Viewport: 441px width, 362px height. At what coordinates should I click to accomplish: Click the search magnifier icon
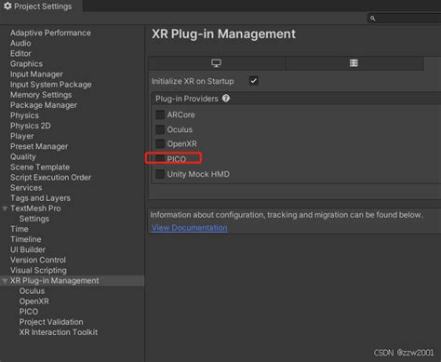point(372,19)
